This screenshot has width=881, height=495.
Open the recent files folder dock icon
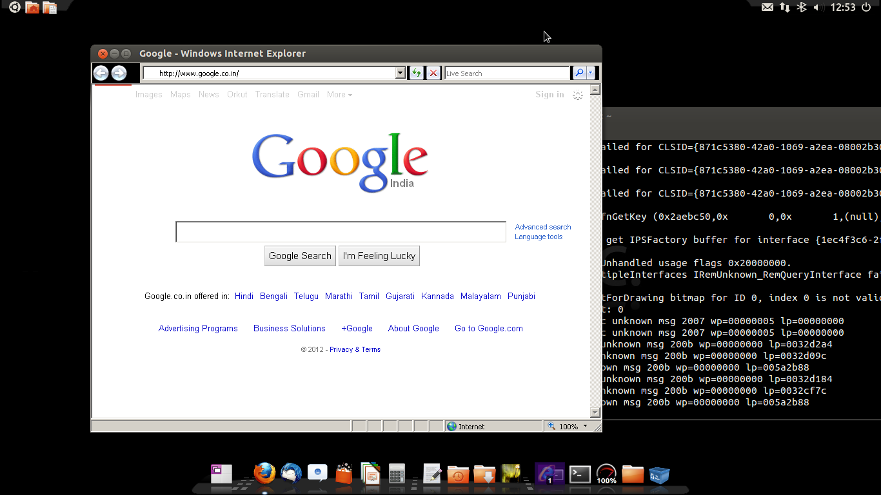458,474
